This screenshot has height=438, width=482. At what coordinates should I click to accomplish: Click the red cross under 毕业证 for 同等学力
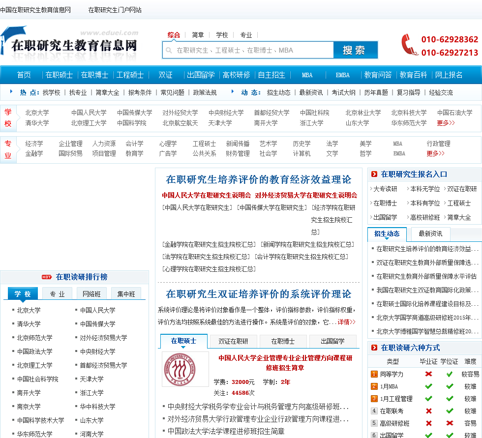[x=428, y=374]
